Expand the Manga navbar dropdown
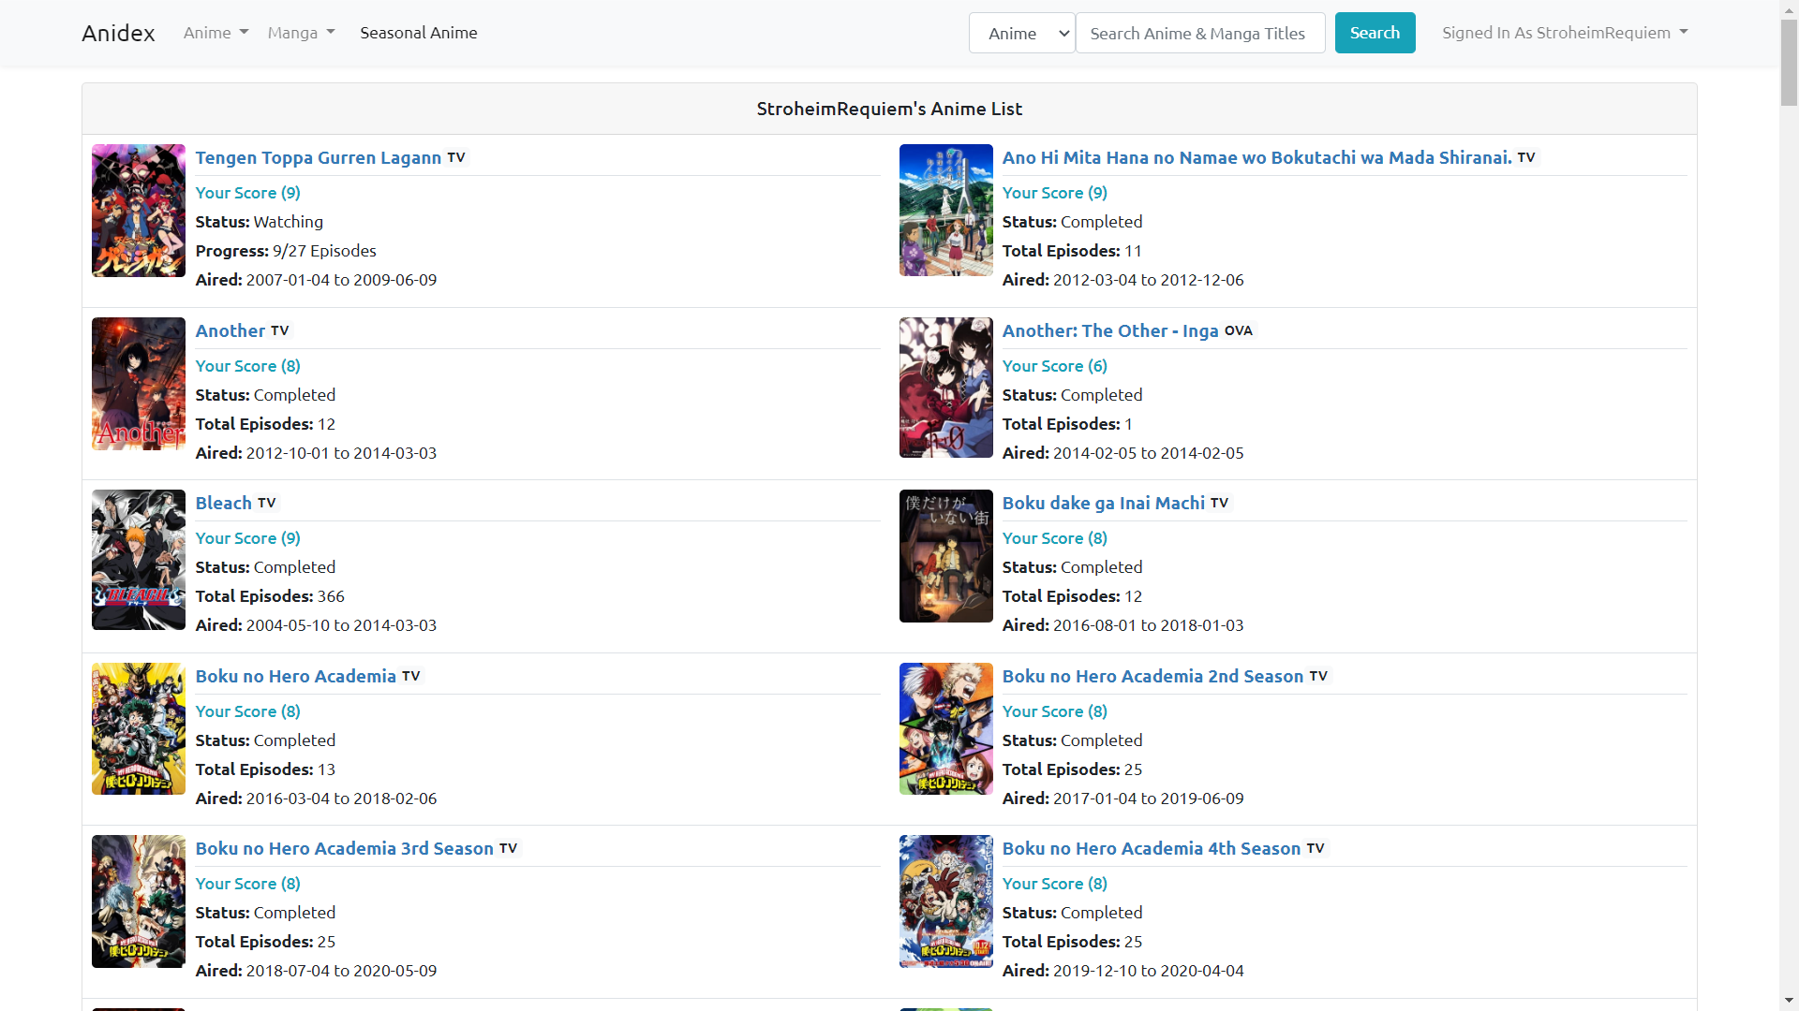The width and height of the screenshot is (1799, 1011). point(301,33)
